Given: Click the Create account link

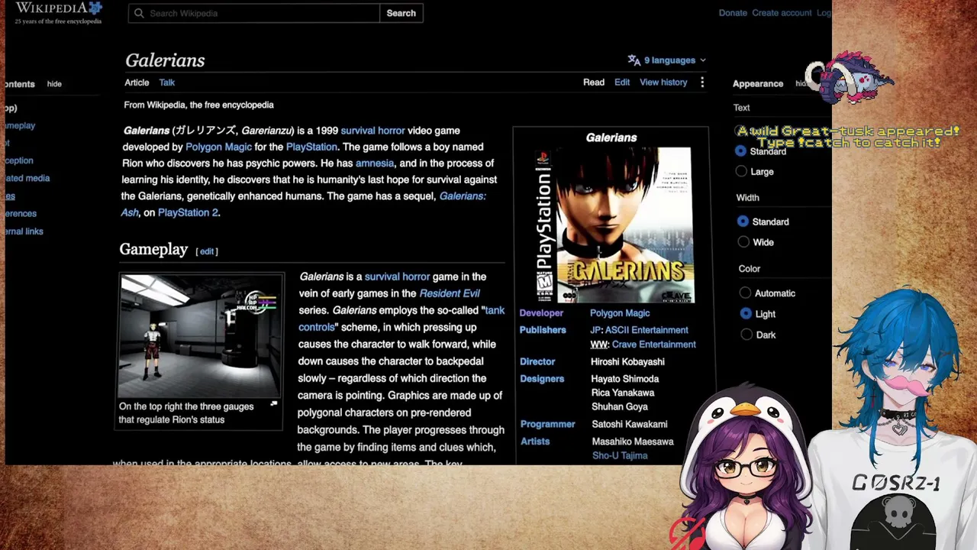Looking at the screenshot, I should pos(782,13).
